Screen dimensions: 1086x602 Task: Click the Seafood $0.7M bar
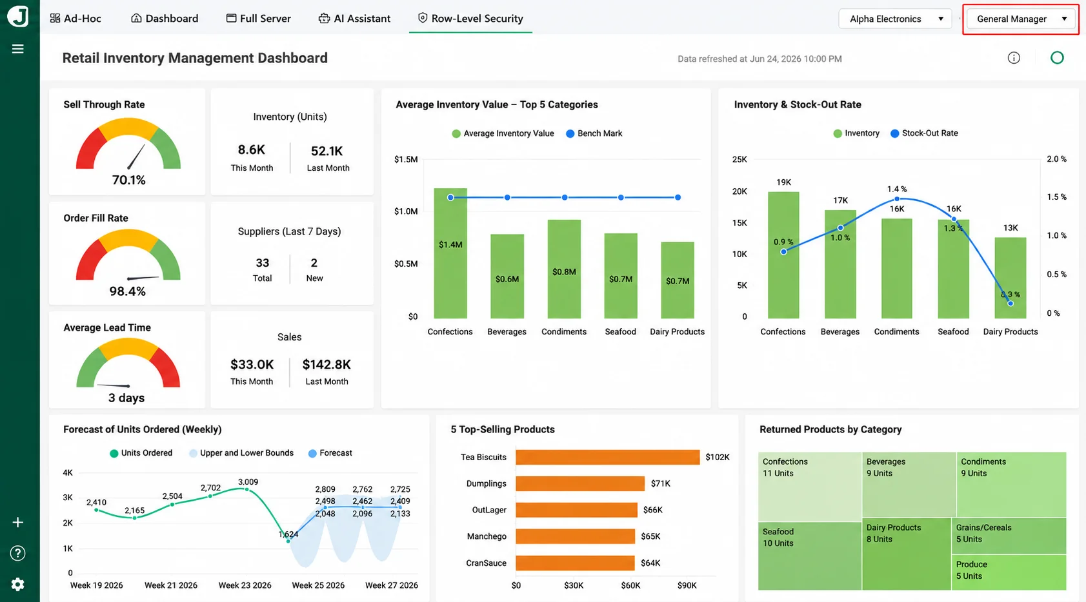pos(621,276)
